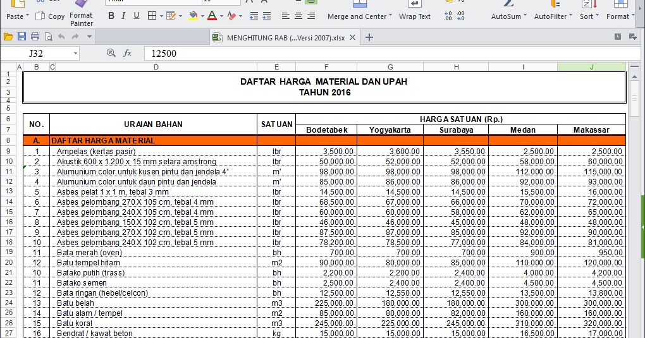The height and width of the screenshot is (338, 645).
Task: Select the cell 'Batu tempel hitam'
Action: 153,262
